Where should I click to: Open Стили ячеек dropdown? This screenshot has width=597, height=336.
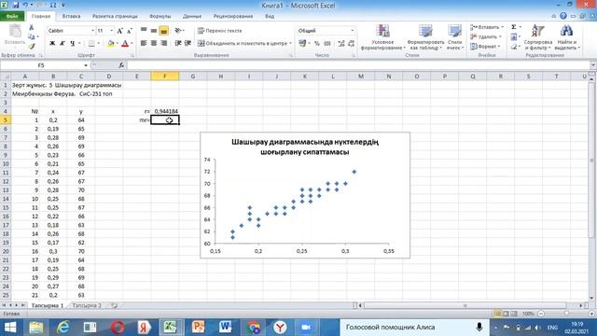pyautogui.click(x=454, y=37)
